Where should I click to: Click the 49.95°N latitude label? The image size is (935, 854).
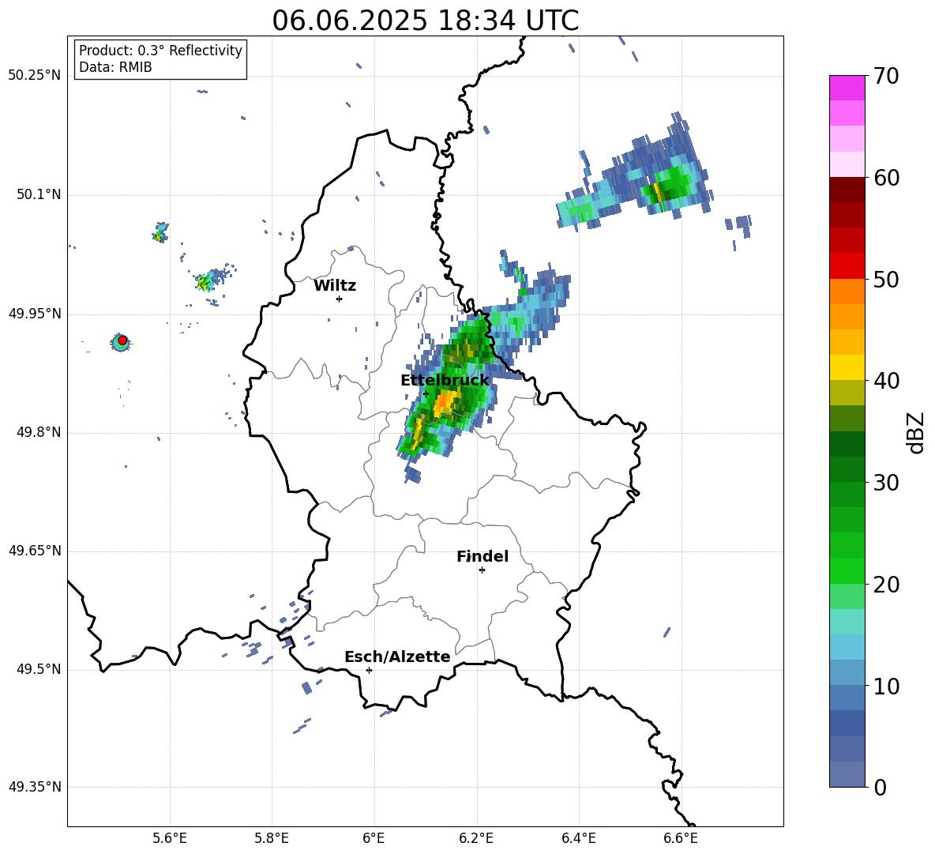[x=35, y=314]
